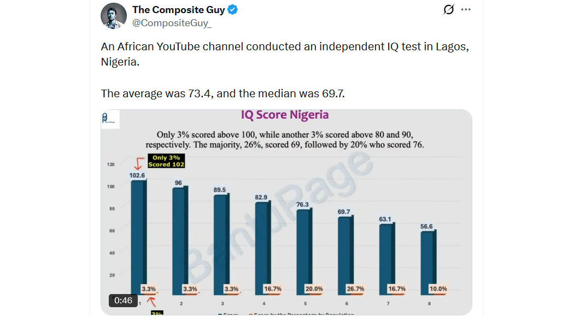Click the 0:46 video duration badge
The height and width of the screenshot is (317, 574).
click(124, 300)
